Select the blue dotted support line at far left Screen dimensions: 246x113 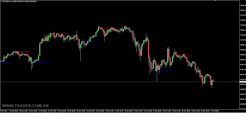pos(5,63)
